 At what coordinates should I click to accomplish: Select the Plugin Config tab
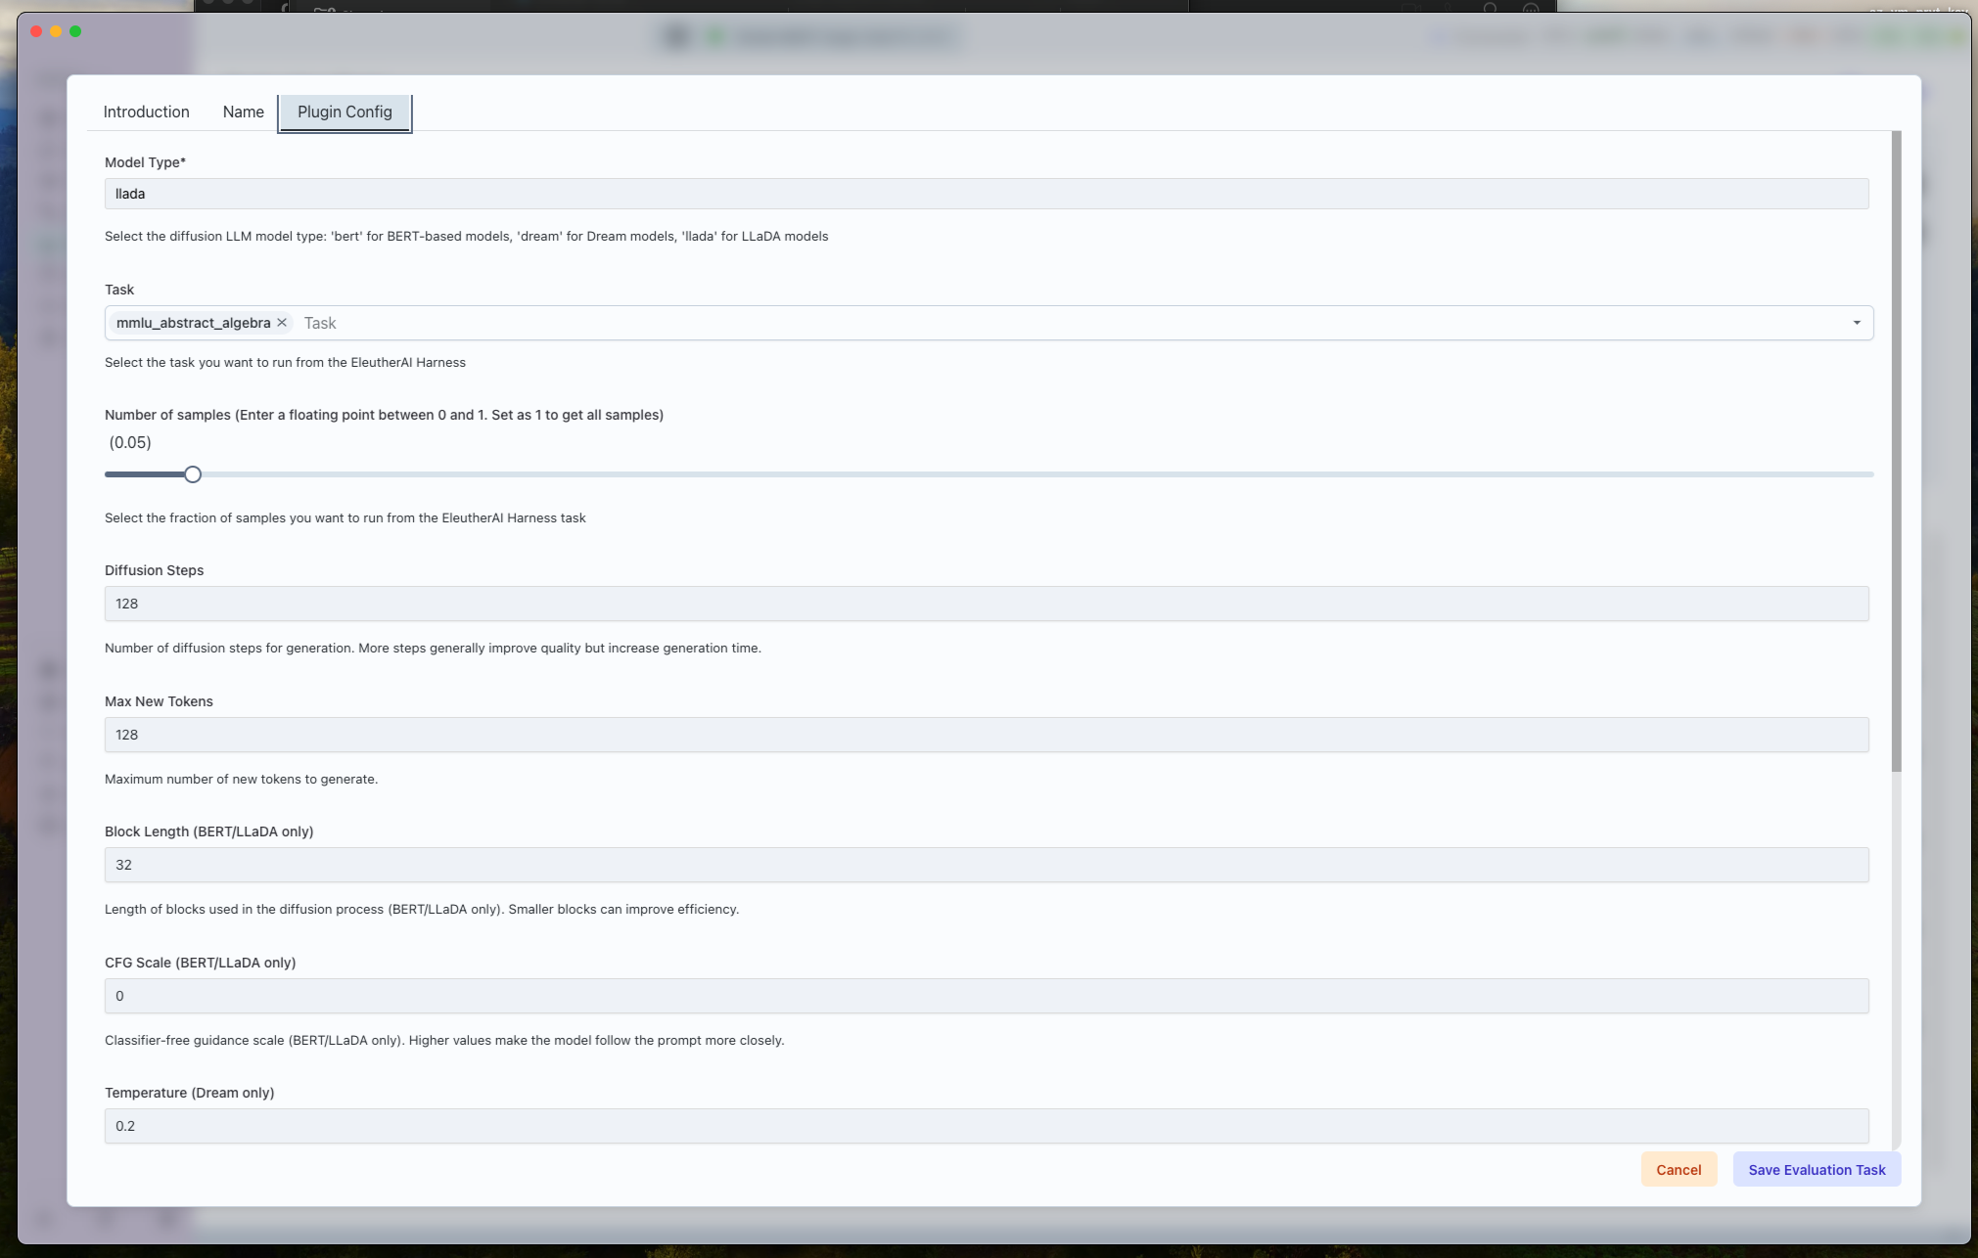pyautogui.click(x=345, y=112)
